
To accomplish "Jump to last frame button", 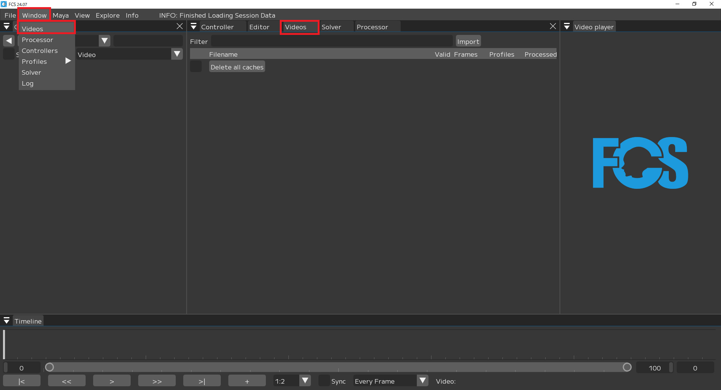I will 202,381.
